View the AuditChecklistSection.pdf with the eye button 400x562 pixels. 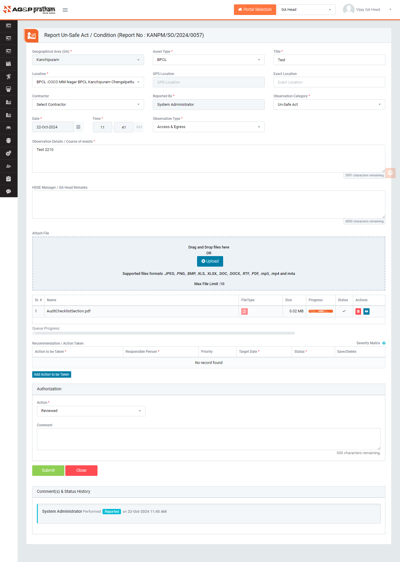coord(366,311)
